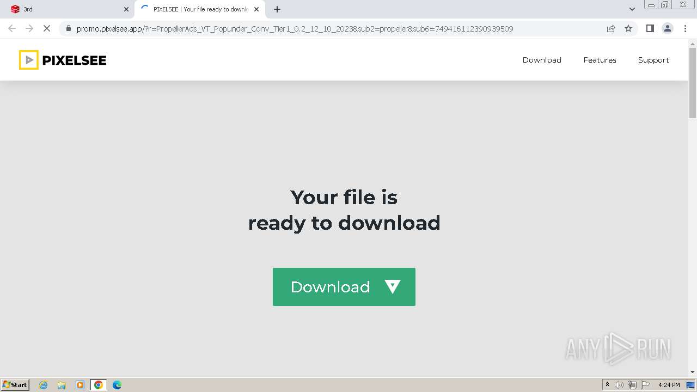Open network status tray icon

(632, 385)
